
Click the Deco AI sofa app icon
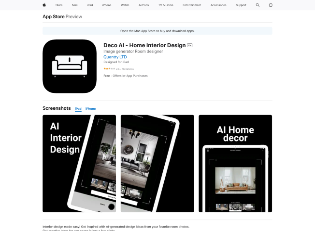70,66
